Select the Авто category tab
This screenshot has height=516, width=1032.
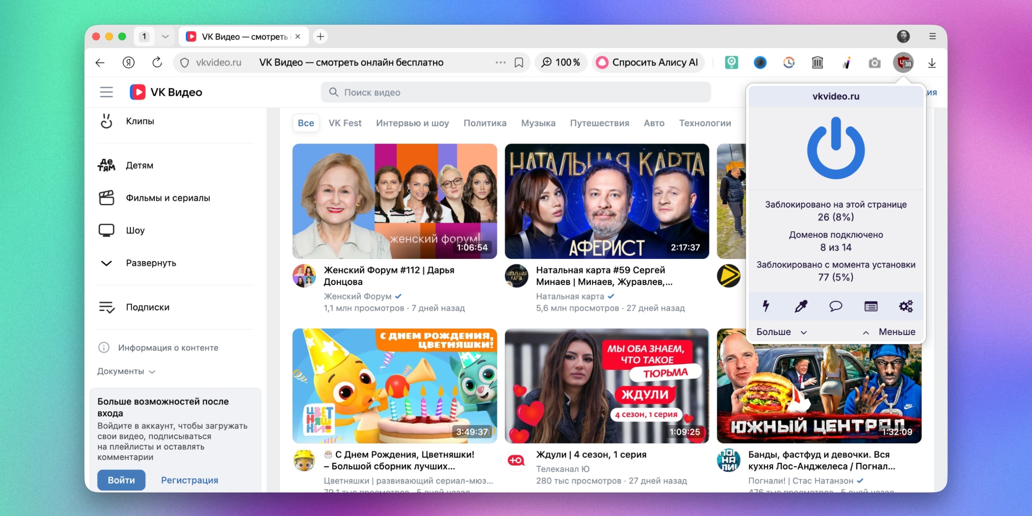[654, 123]
